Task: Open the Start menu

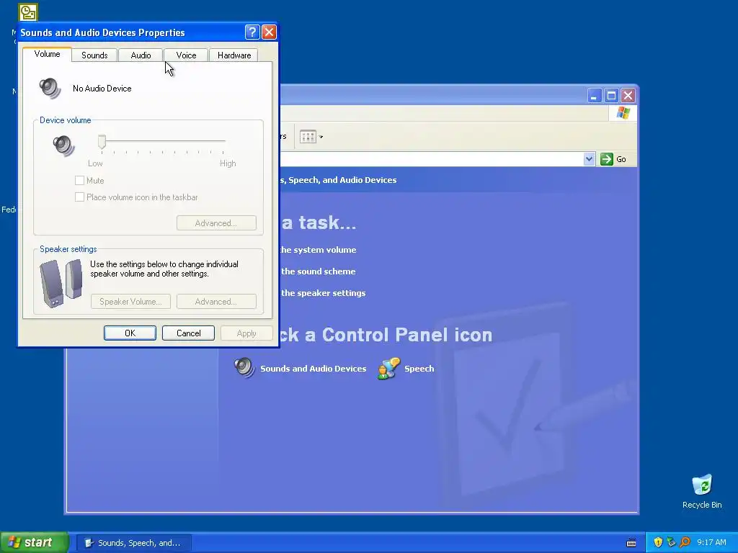Action: coord(34,542)
